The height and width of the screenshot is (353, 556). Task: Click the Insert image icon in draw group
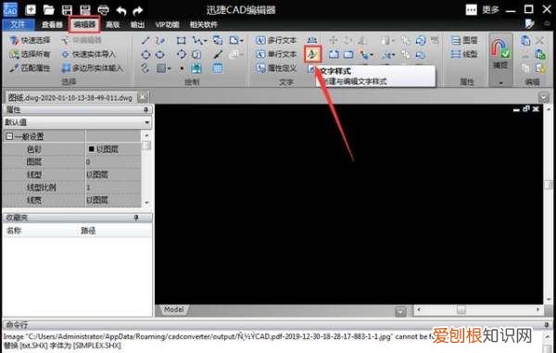(x=196, y=68)
